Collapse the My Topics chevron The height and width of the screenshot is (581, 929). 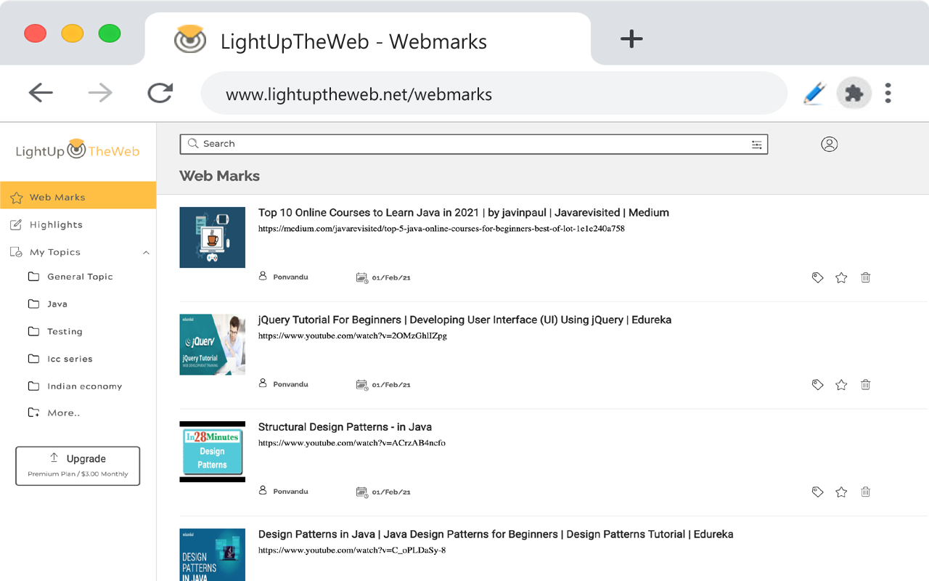tap(146, 253)
